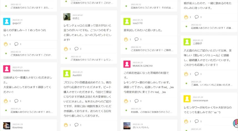Clap for Yoshihiro niimi's comment

(6, 101)
